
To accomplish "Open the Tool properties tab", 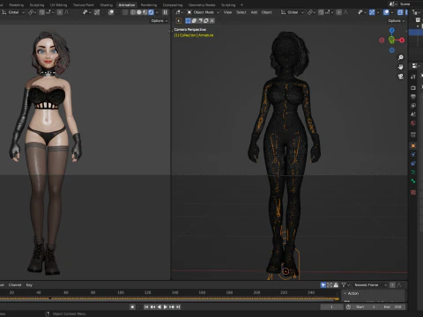I will pos(413,77).
